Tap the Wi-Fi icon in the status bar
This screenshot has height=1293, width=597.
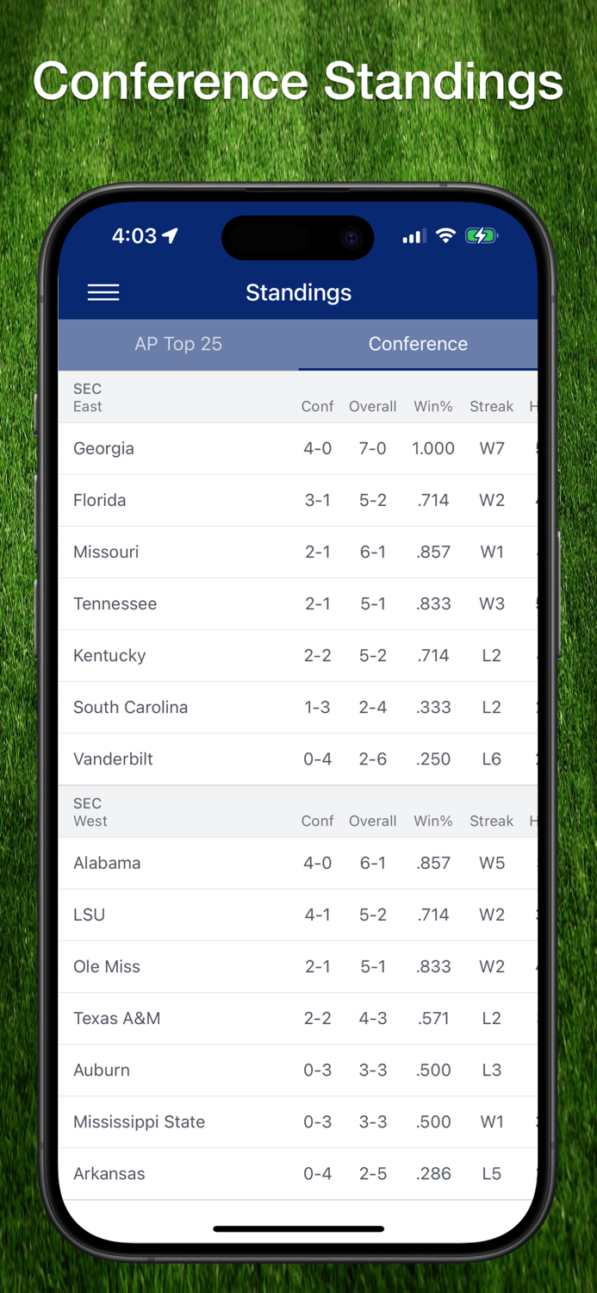(445, 234)
